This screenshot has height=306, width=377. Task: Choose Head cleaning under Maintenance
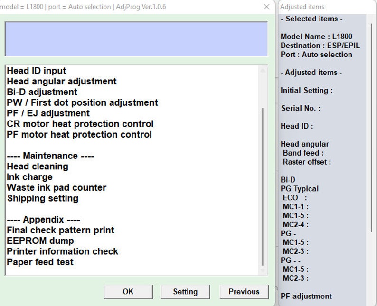[x=38, y=167]
